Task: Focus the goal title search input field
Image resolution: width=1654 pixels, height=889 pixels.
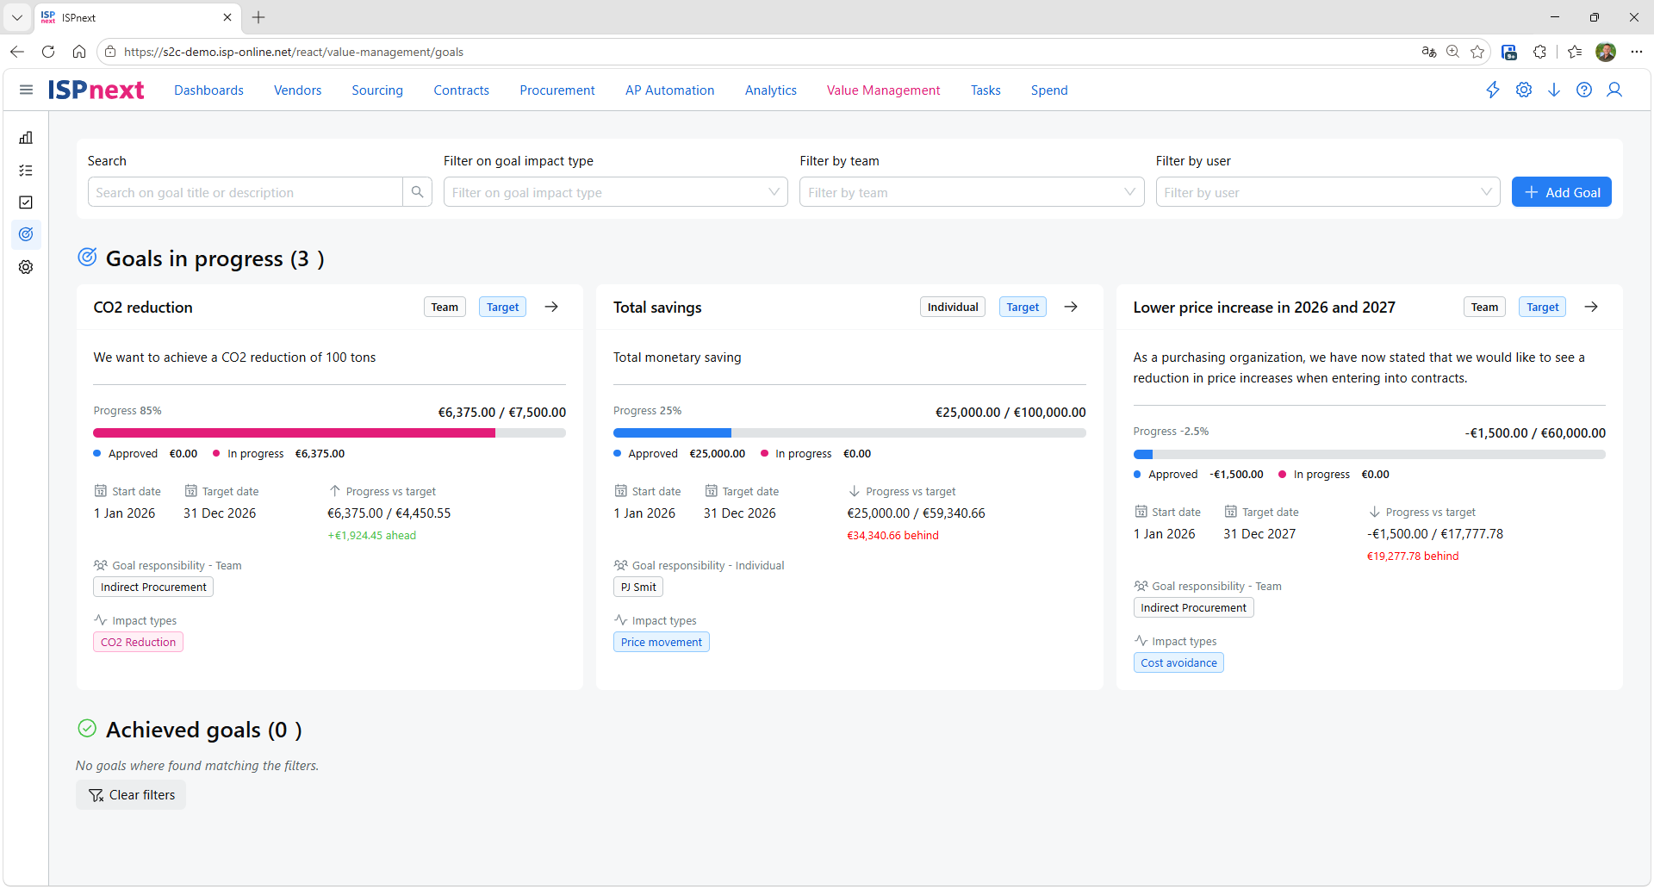Action: tap(246, 192)
